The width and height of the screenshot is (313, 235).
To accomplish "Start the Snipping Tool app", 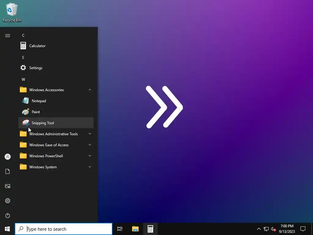I will pos(56,123).
